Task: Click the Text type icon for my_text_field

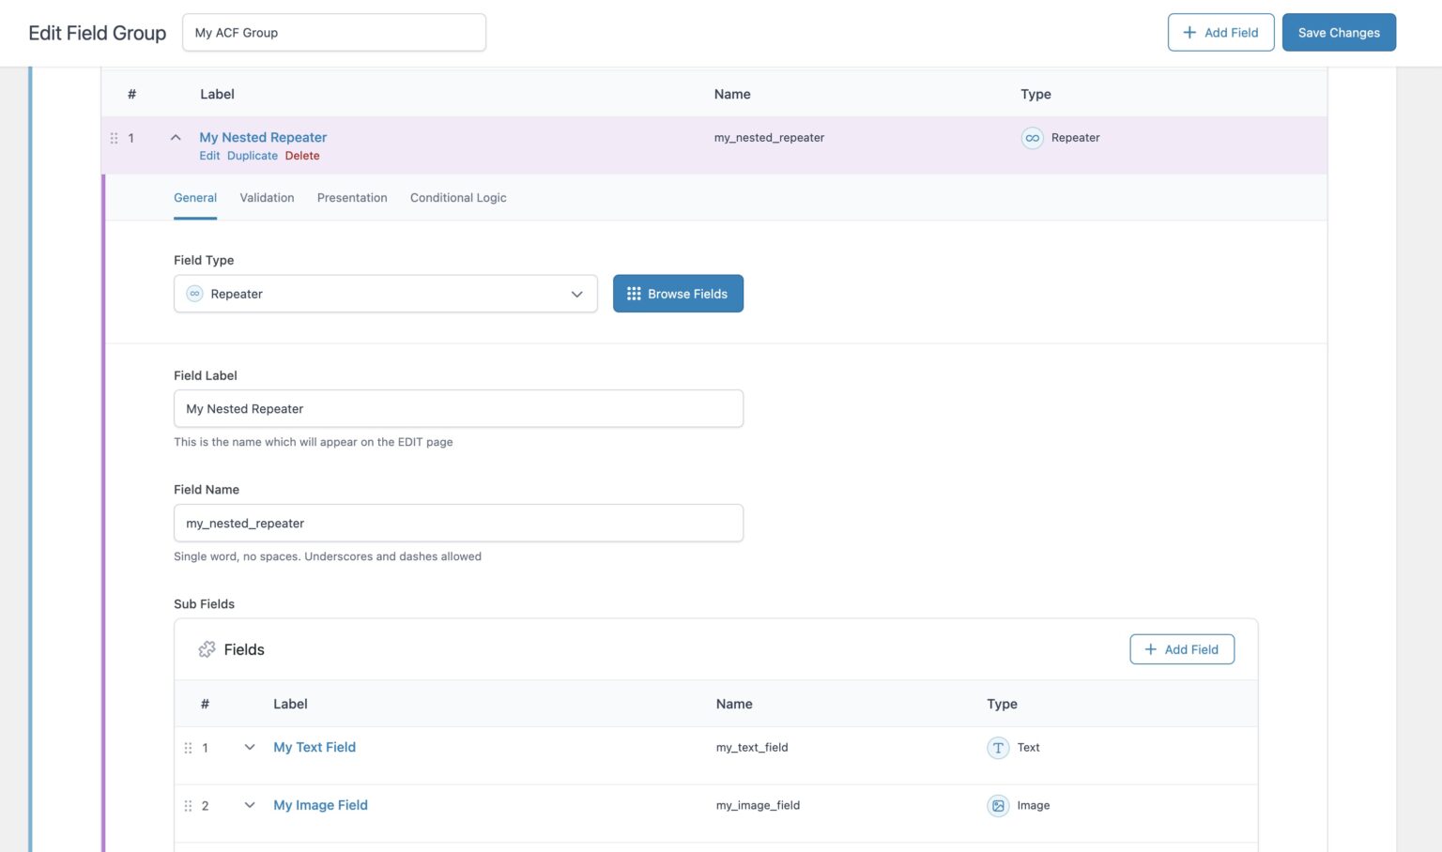Action: [997, 748]
